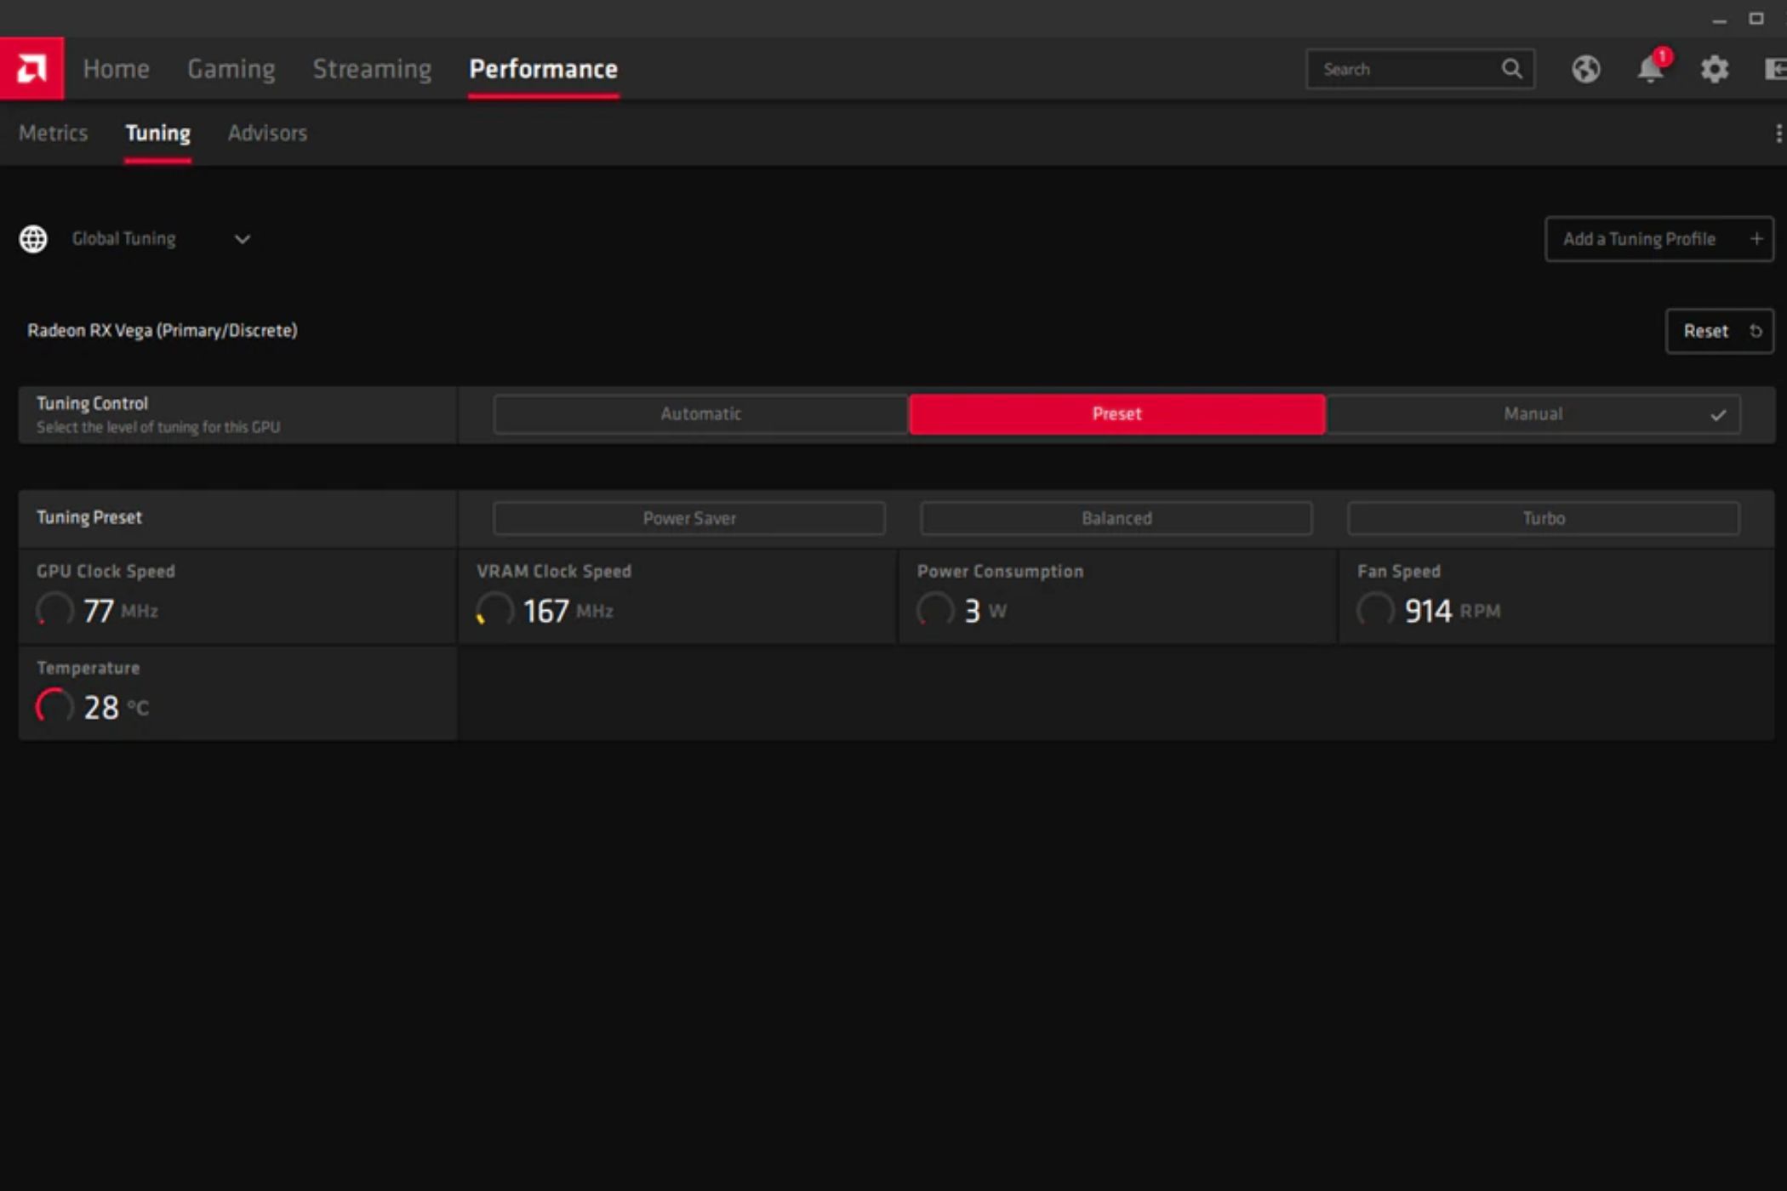Select the Tuning sub-tab

coord(158,134)
